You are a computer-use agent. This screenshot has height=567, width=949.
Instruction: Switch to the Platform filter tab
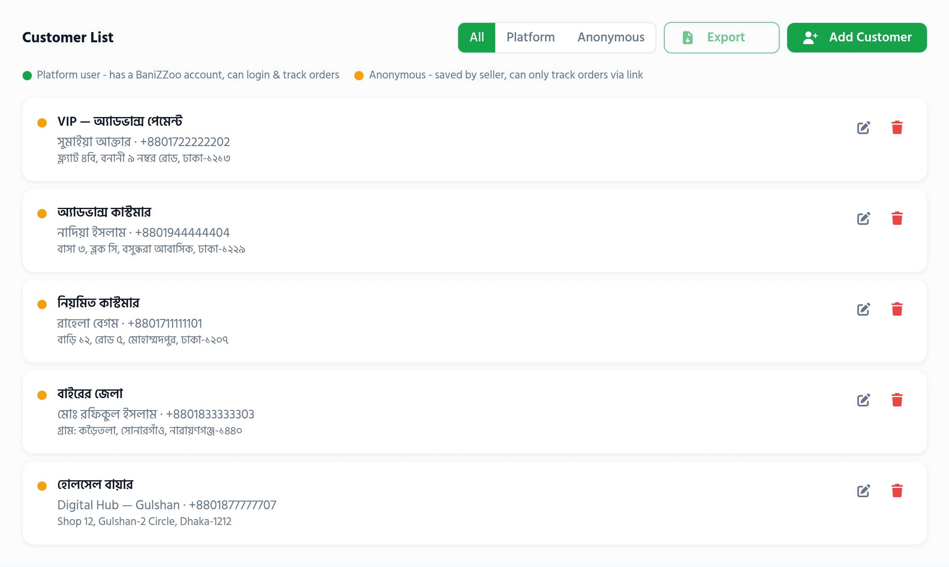click(530, 37)
